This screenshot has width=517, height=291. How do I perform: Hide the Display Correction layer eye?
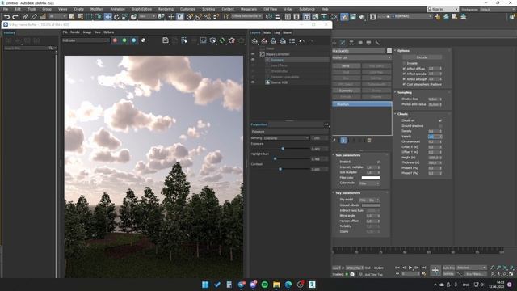click(253, 54)
